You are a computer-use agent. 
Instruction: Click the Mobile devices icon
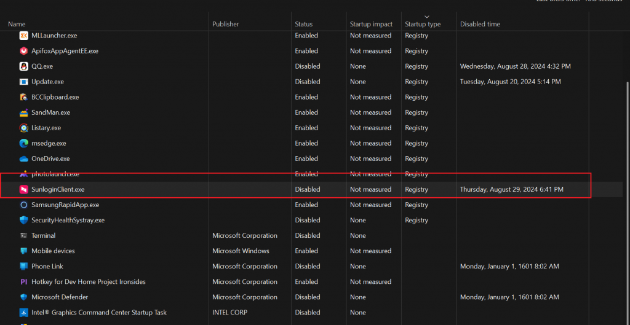point(24,251)
